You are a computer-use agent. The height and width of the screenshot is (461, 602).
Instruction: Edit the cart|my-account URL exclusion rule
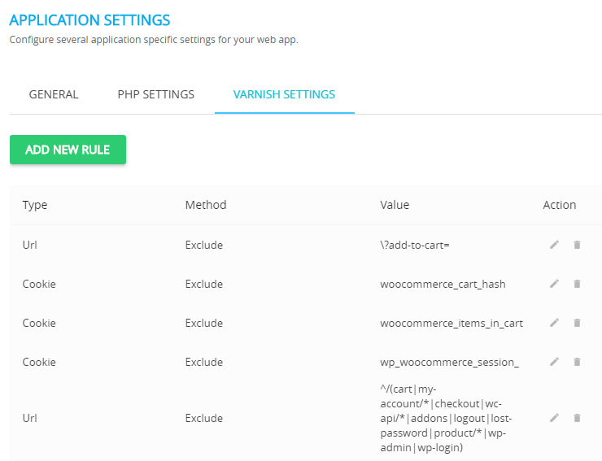click(554, 418)
